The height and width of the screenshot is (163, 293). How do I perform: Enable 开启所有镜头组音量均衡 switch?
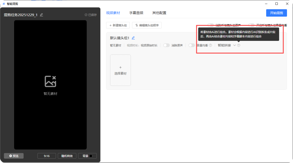(251, 25)
